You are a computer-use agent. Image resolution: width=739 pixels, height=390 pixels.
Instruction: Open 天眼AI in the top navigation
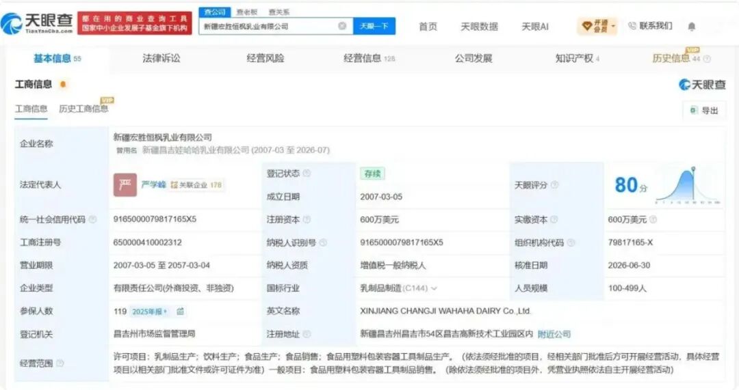tap(535, 27)
